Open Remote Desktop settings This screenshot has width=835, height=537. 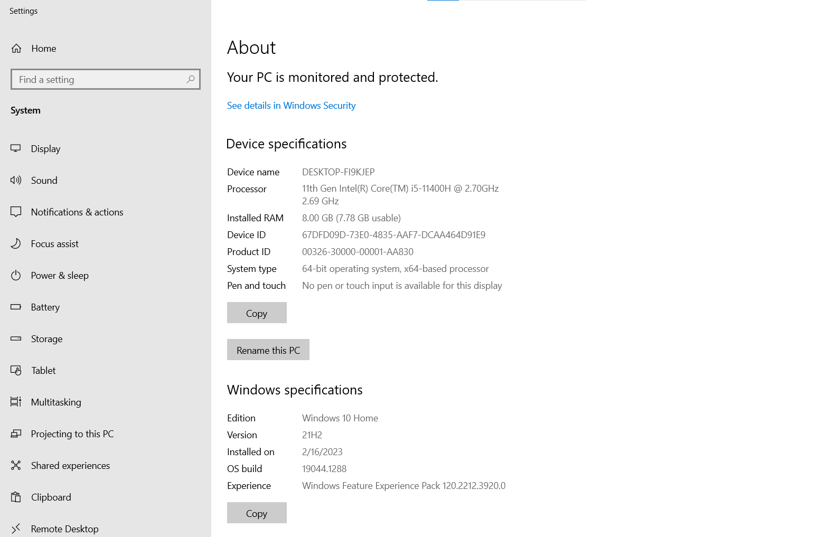click(64, 529)
